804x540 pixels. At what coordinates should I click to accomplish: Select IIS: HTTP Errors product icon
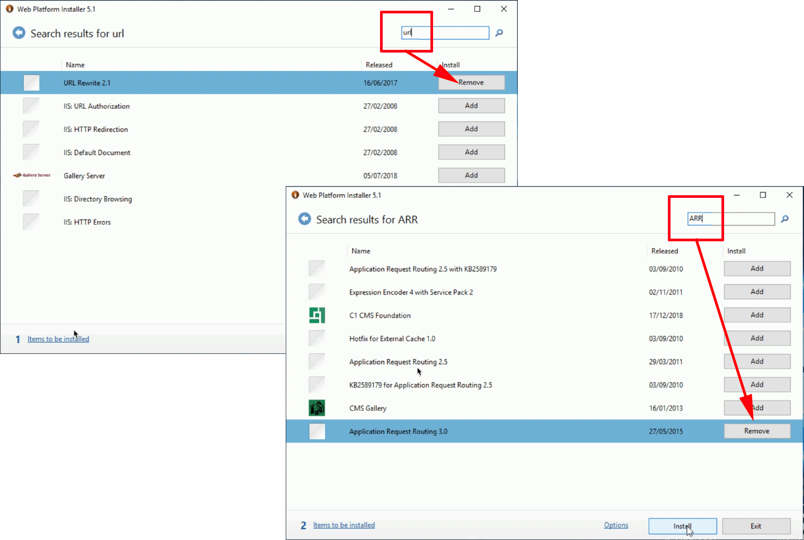pos(31,222)
